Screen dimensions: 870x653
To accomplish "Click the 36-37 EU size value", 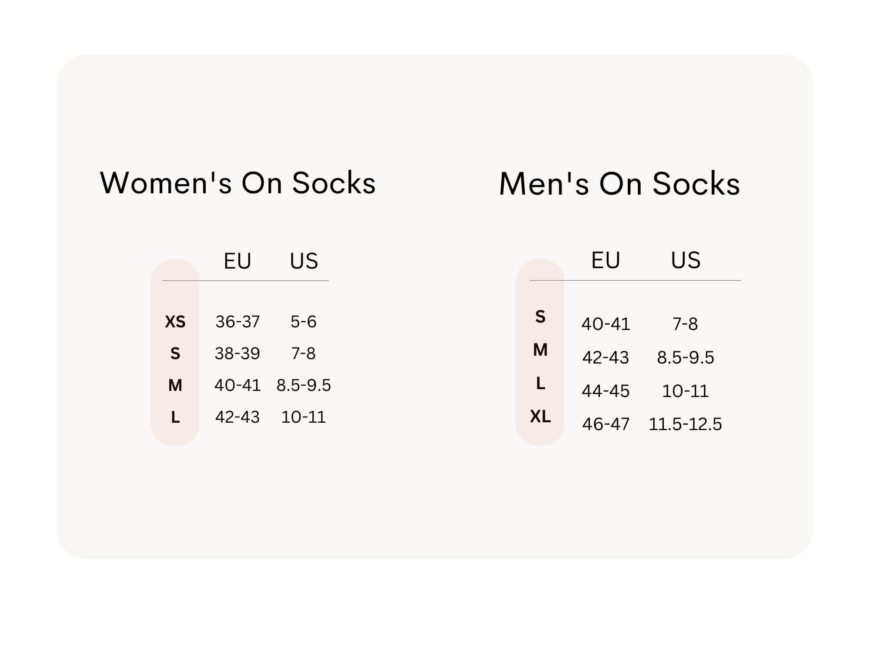I will 238,322.
